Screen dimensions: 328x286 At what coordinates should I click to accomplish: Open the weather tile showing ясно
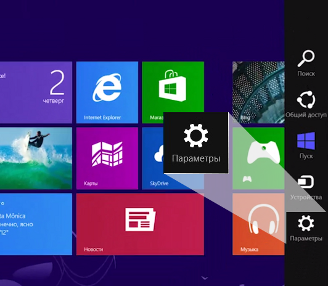pyautogui.click(x=36, y=224)
